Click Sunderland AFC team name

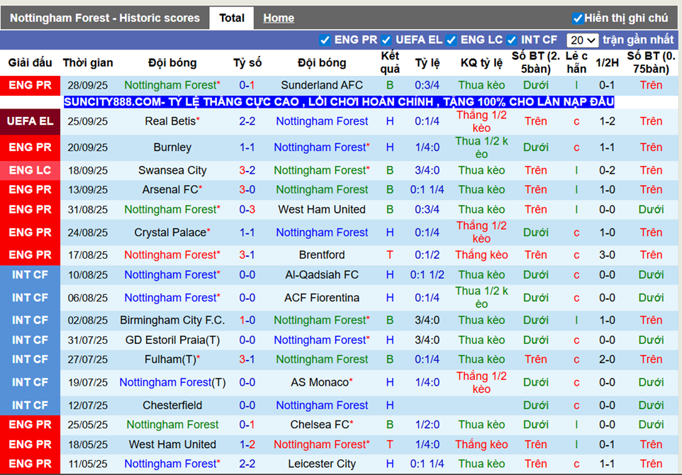point(322,85)
